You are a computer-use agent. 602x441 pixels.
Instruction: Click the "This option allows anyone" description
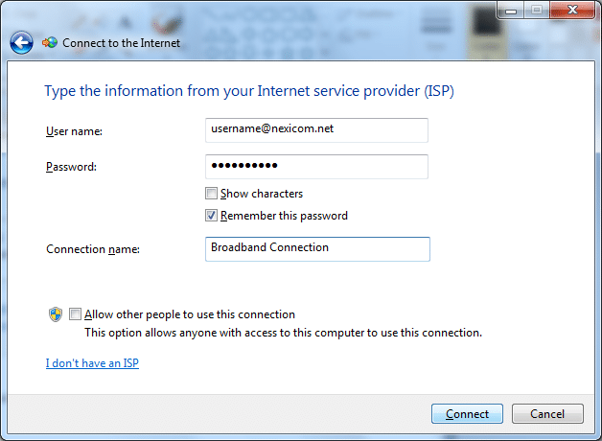click(x=284, y=333)
